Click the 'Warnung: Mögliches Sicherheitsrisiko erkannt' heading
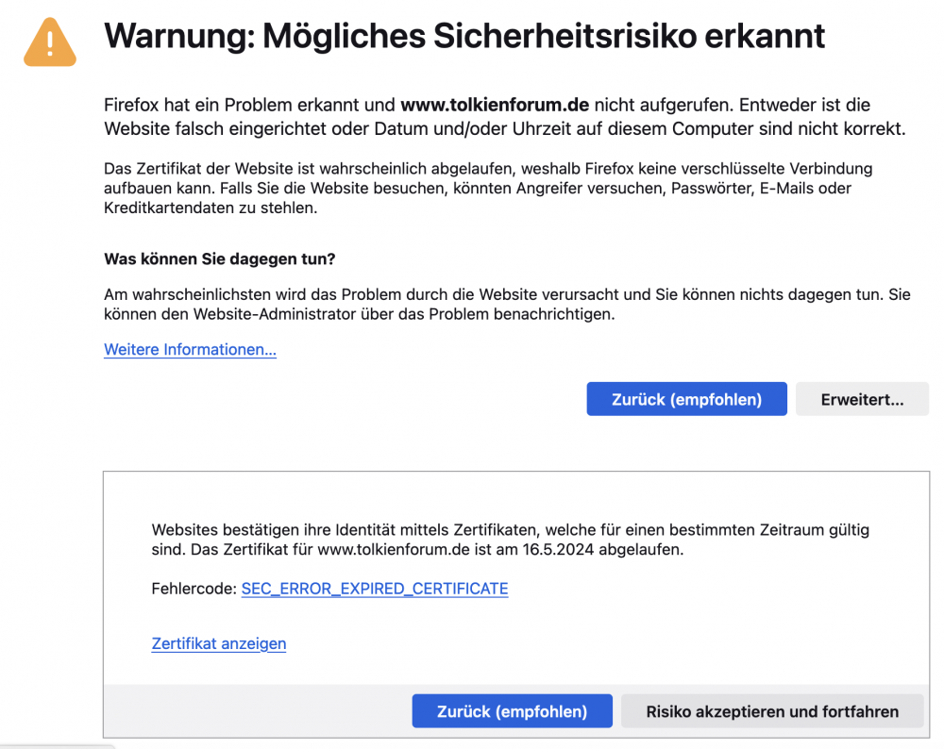944x749 pixels. [464, 37]
